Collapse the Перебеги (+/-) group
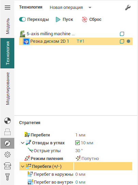 [x=22, y=167]
